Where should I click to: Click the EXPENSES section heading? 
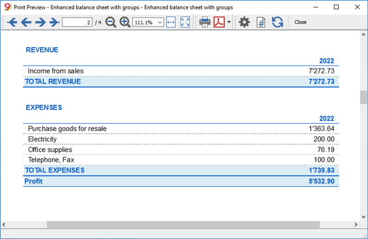coord(44,108)
